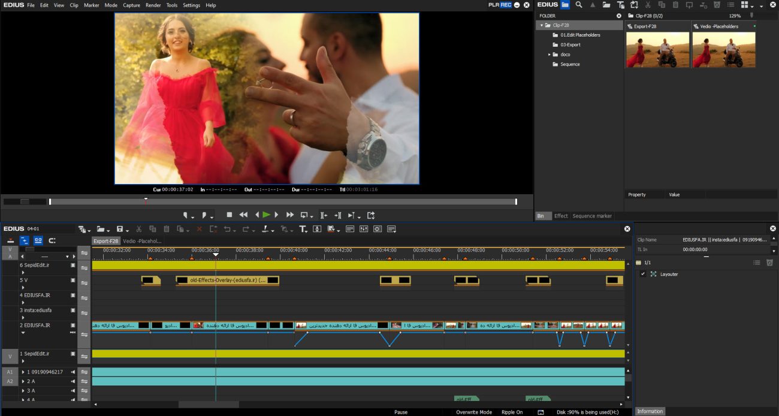Select the old-Effects-Overlay clip on track 5
This screenshot has width=779, height=416.
(228, 280)
